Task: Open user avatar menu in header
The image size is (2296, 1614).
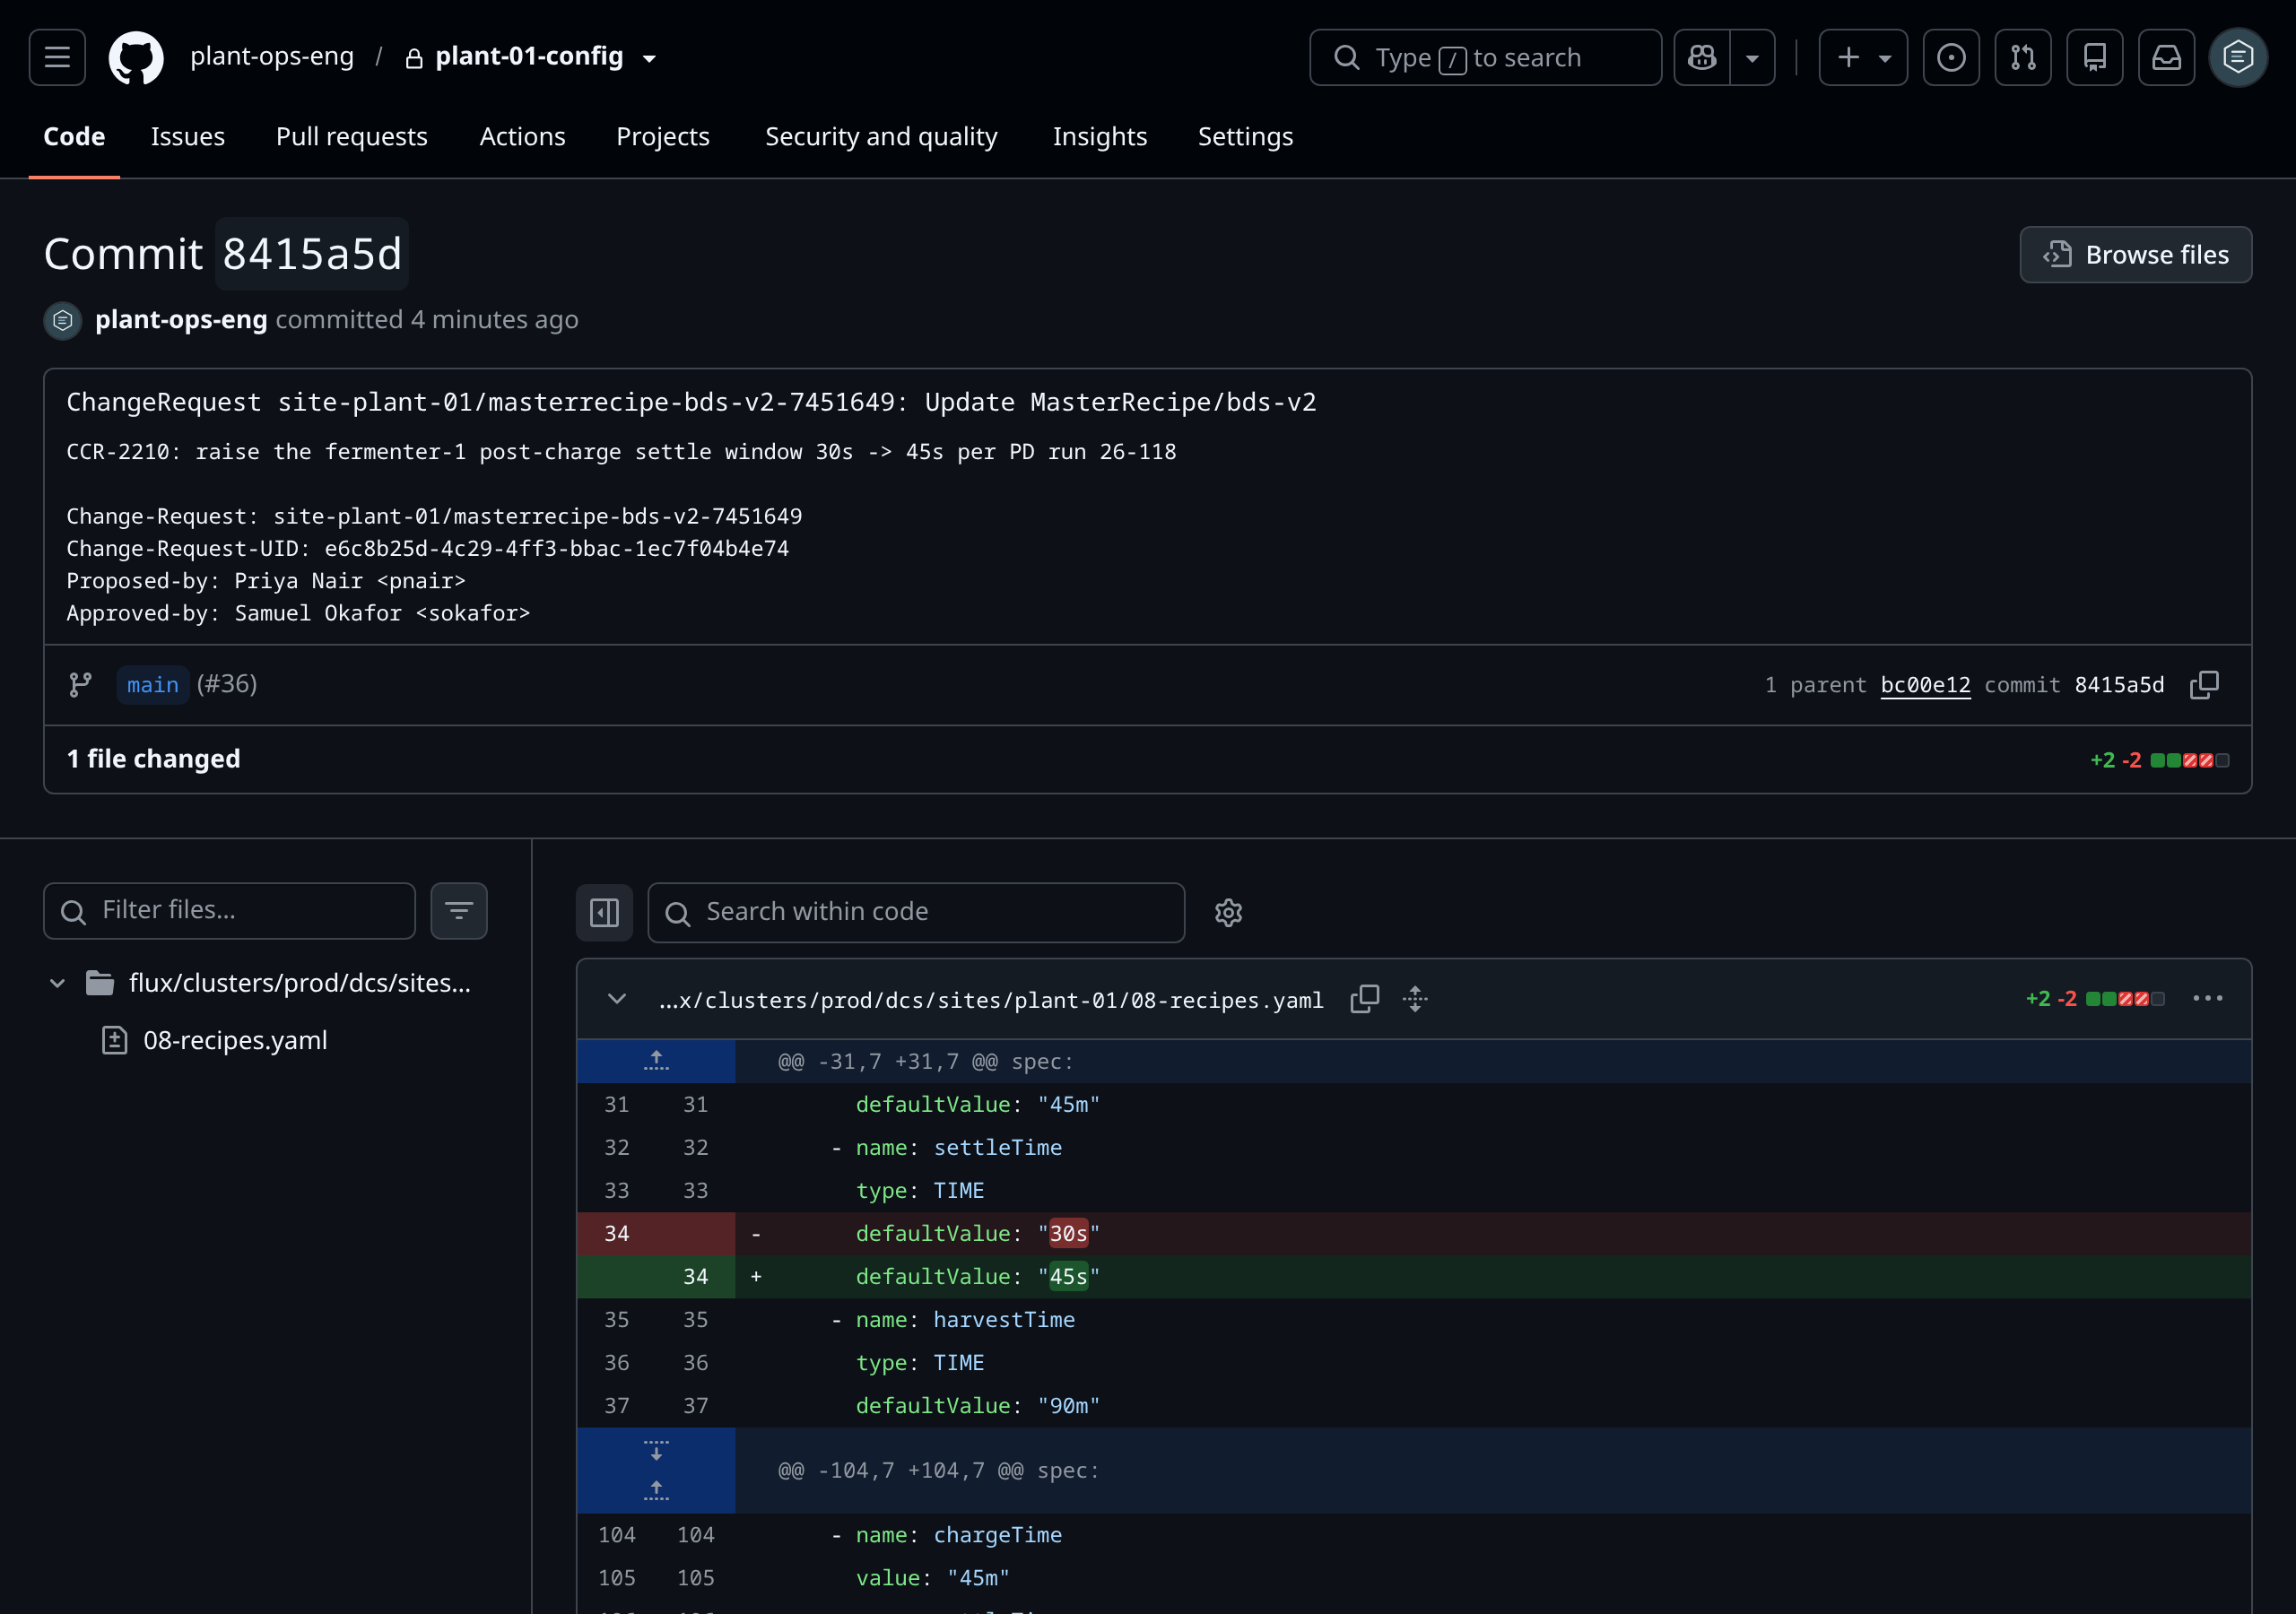Action: pyautogui.click(x=2238, y=57)
